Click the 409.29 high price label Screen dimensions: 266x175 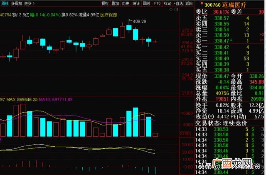pyautogui.click(x=140, y=21)
